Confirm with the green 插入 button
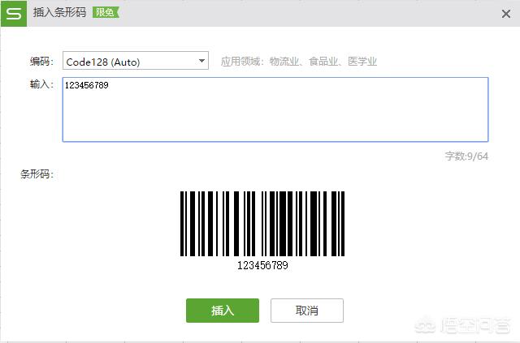Image resolution: width=520 pixels, height=343 pixels. pos(223,311)
